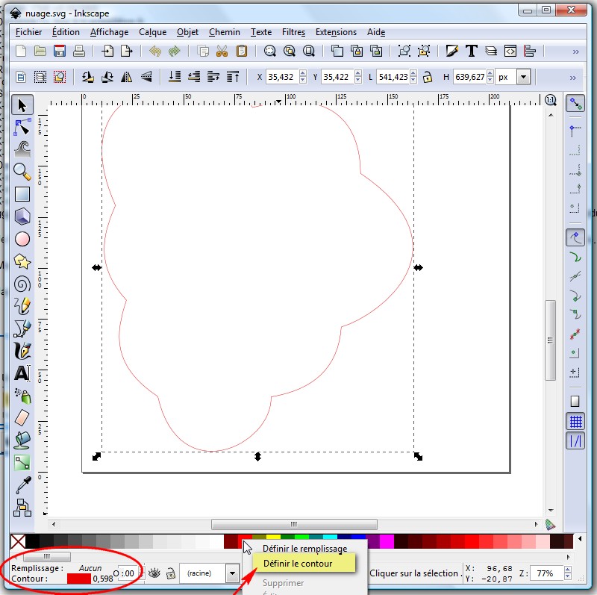Screen dimensions: 597x595
Task: Click the Paste clipboard icon
Action: pyautogui.click(x=241, y=51)
